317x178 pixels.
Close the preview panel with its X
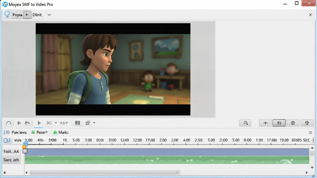coord(310,15)
